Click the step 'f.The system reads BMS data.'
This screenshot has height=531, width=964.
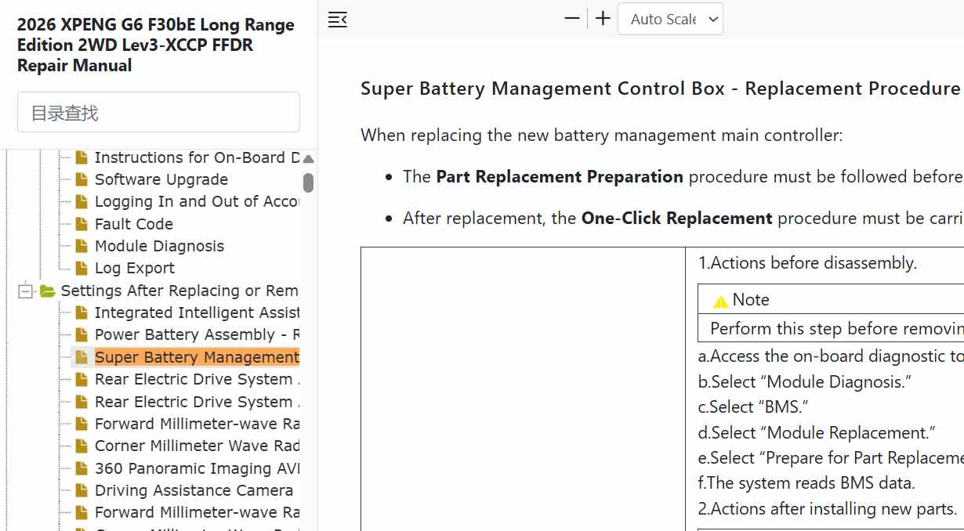pyautogui.click(x=806, y=483)
